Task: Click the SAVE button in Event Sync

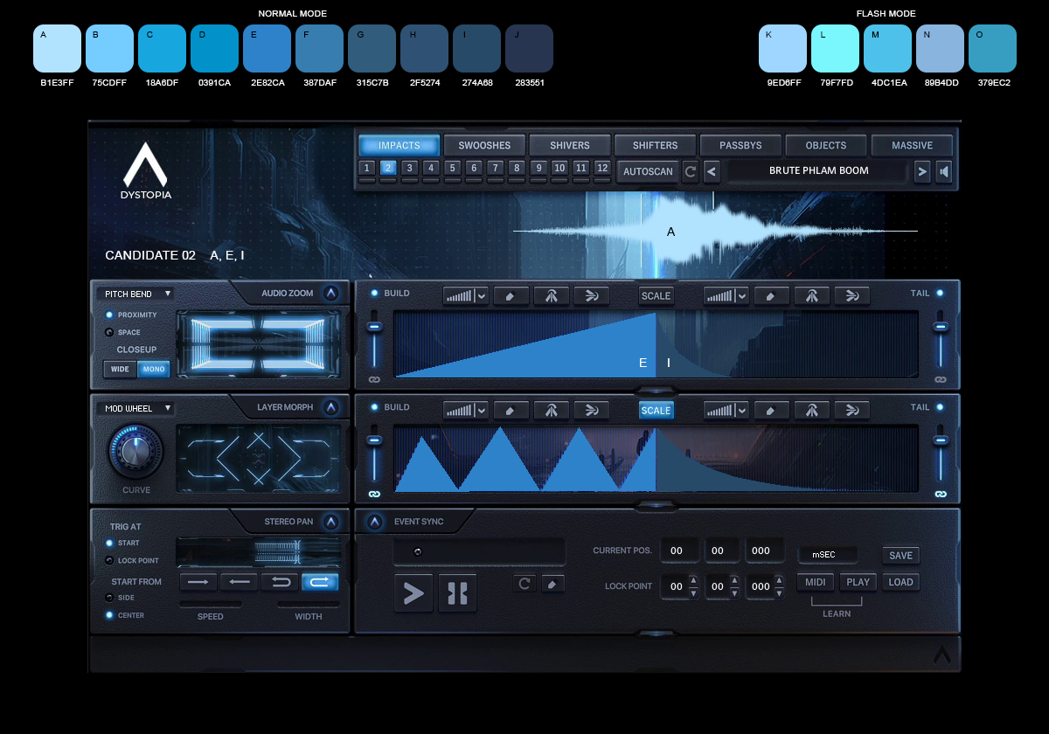Action: 900,556
